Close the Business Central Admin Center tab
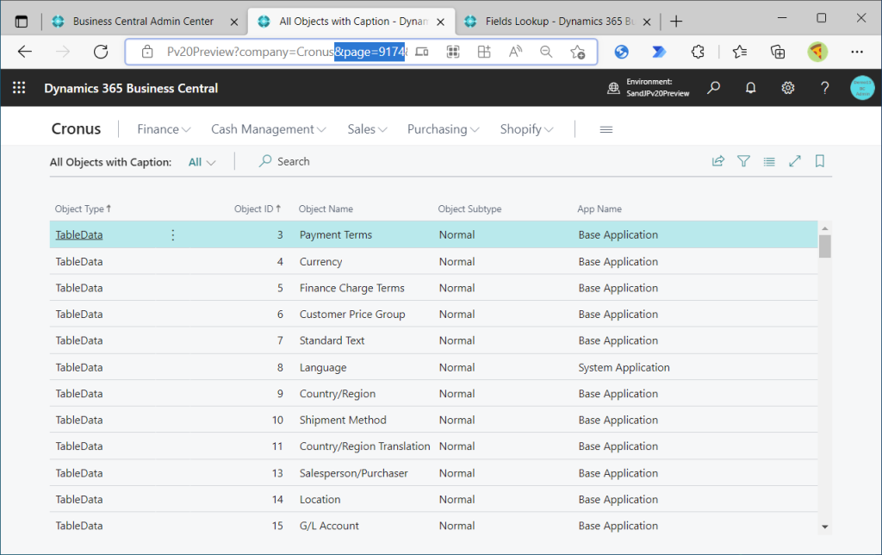This screenshot has width=882, height=555. point(234,22)
